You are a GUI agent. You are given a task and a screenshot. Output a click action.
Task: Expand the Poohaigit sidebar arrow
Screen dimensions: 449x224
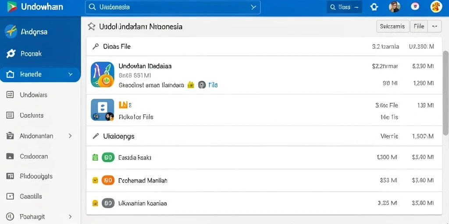(x=70, y=217)
